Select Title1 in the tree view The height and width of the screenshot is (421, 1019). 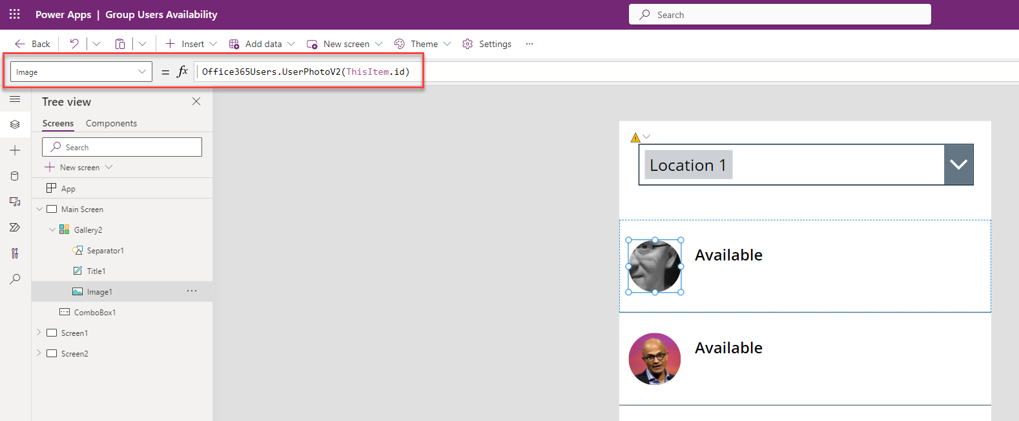tap(96, 271)
